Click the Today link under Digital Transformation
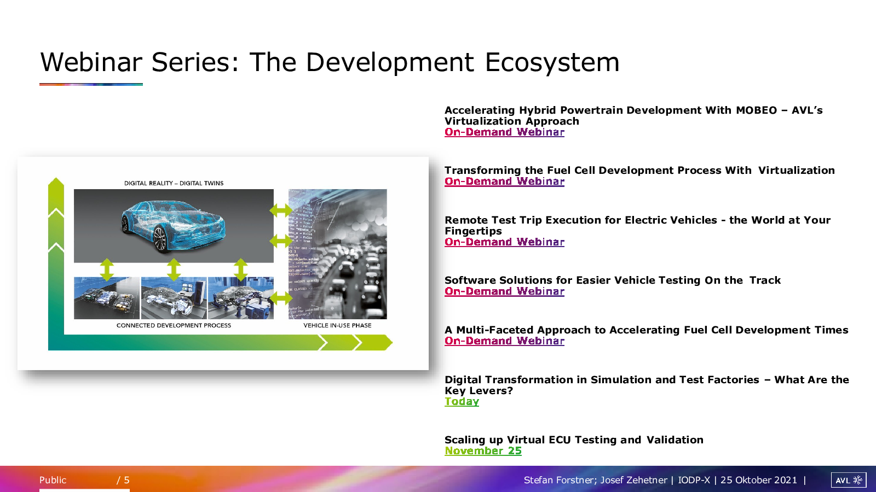This screenshot has height=492, width=876. pos(462,402)
